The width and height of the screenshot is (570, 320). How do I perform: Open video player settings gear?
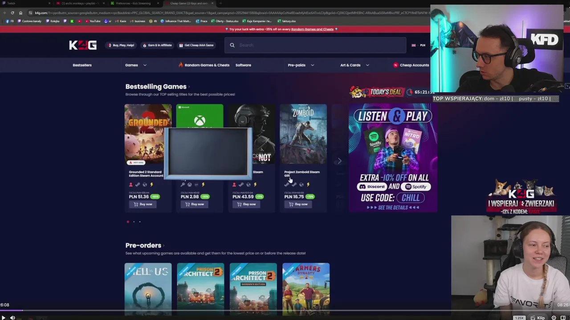(x=554, y=318)
